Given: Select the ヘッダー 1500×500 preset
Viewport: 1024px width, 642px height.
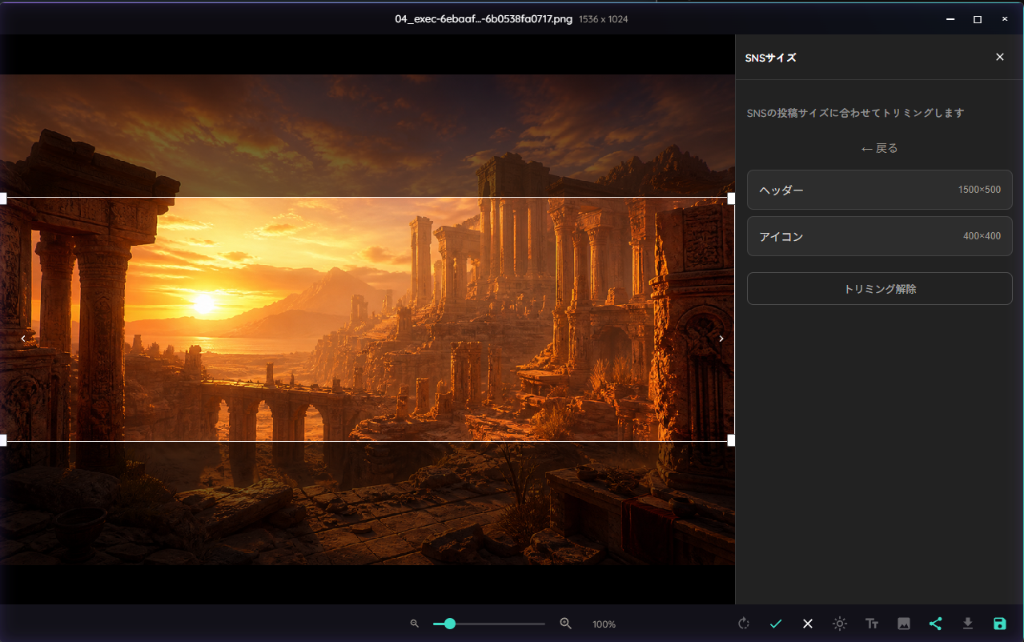Looking at the screenshot, I should [880, 190].
